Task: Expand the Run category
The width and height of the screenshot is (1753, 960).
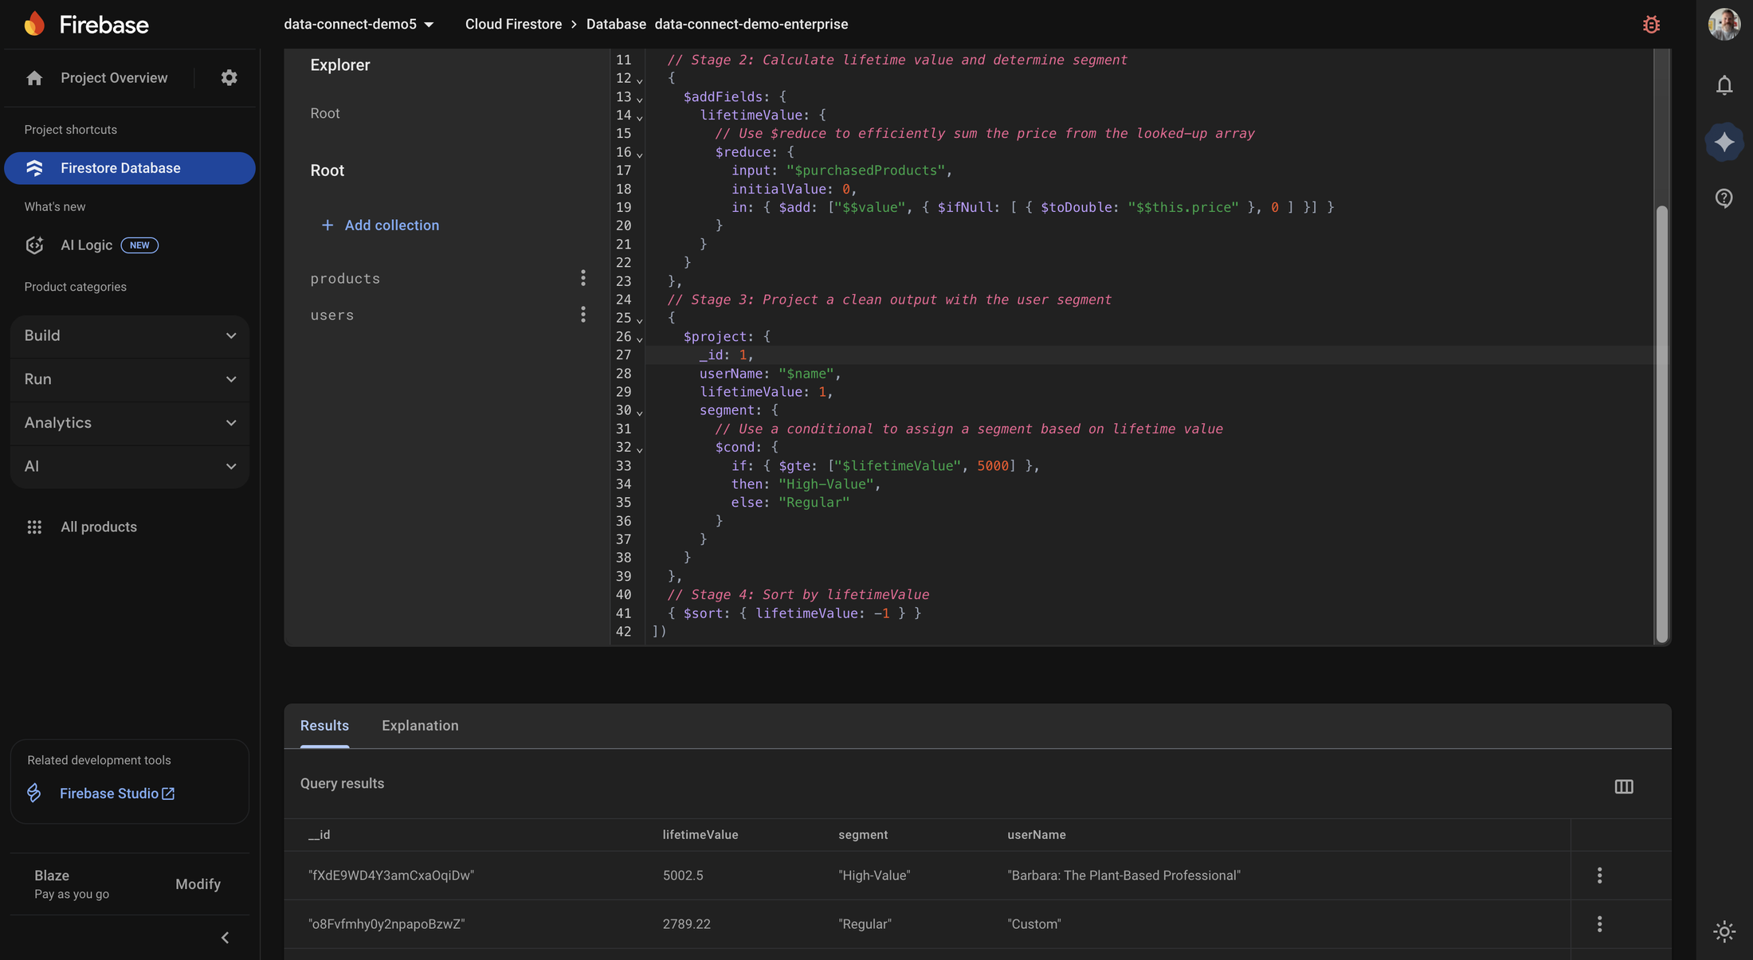Action: [x=130, y=379]
